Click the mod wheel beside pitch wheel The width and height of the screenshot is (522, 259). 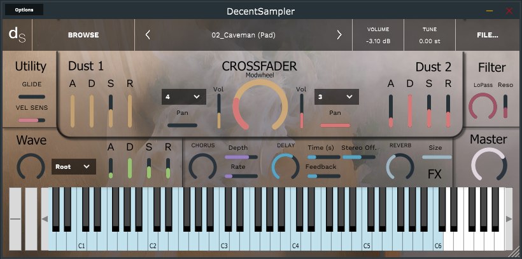point(31,219)
